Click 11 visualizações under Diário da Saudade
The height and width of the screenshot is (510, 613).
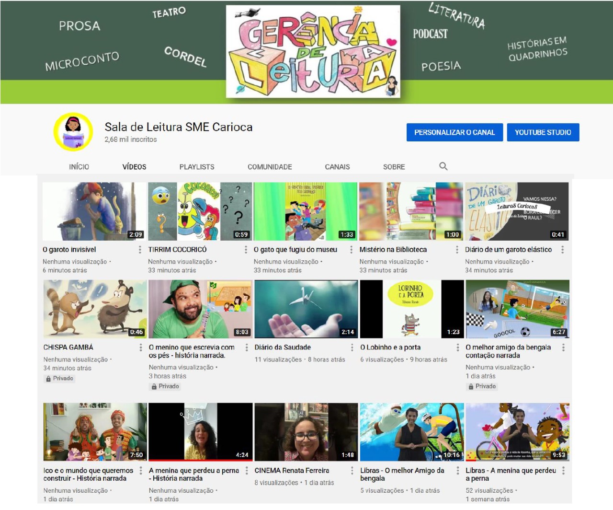point(278,359)
